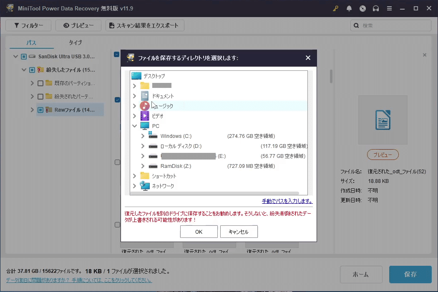This screenshot has width=438, height=292.
Task: Select the yellow user folder icon
Action: tap(145, 86)
